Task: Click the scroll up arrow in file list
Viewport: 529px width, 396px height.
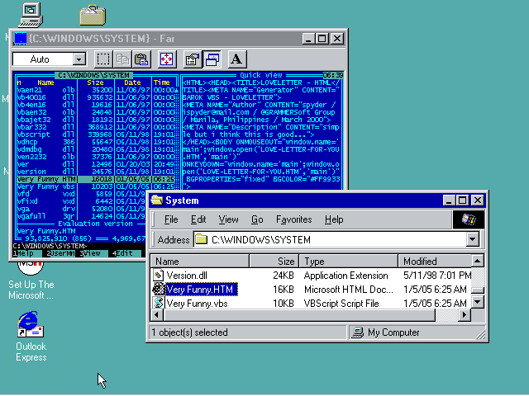Action: pos(478,261)
